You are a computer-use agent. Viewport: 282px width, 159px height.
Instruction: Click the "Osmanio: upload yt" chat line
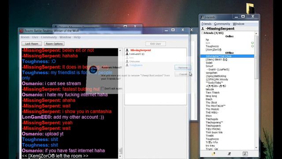tap(43, 134)
